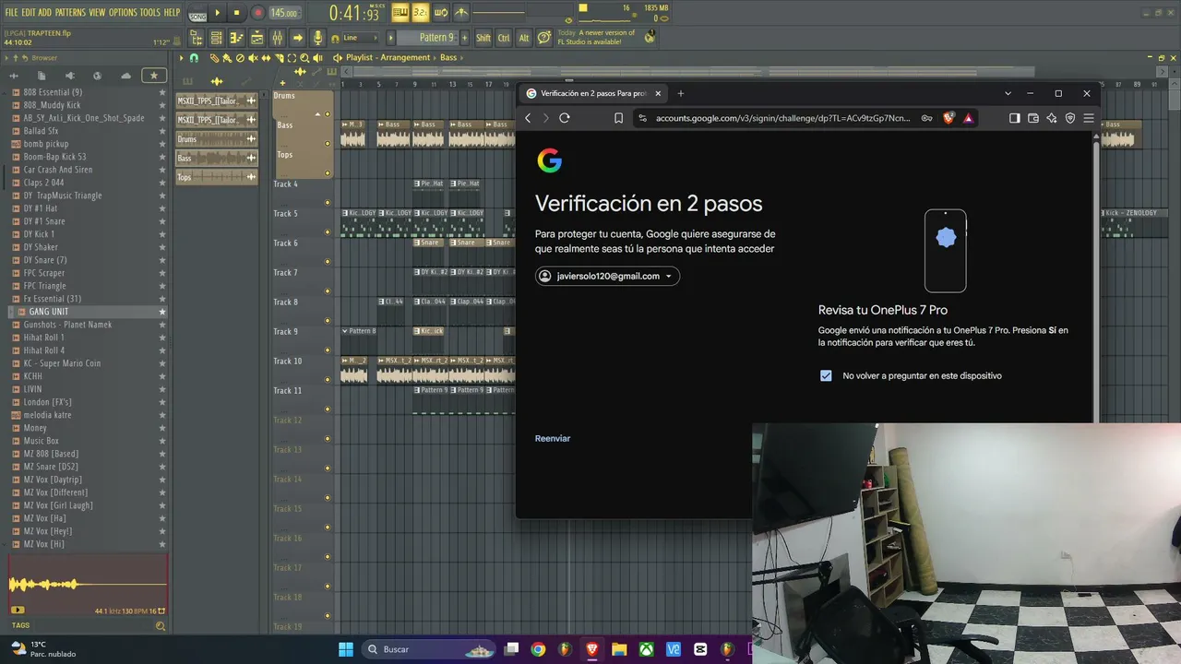Open a new tab in Brave
The height and width of the screenshot is (664, 1181).
click(681, 93)
